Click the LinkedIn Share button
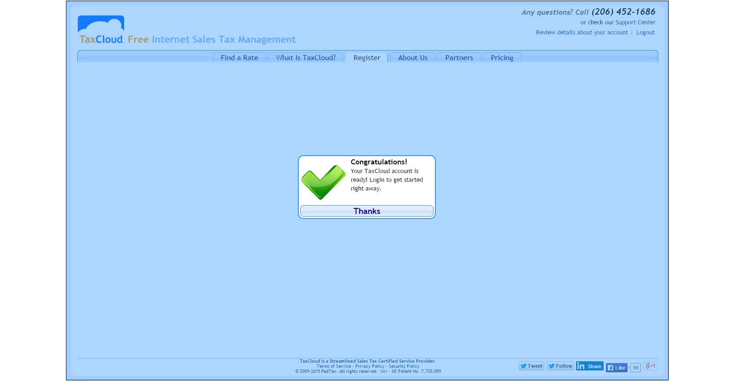The image size is (742, 381). click(x=590, y=366)
